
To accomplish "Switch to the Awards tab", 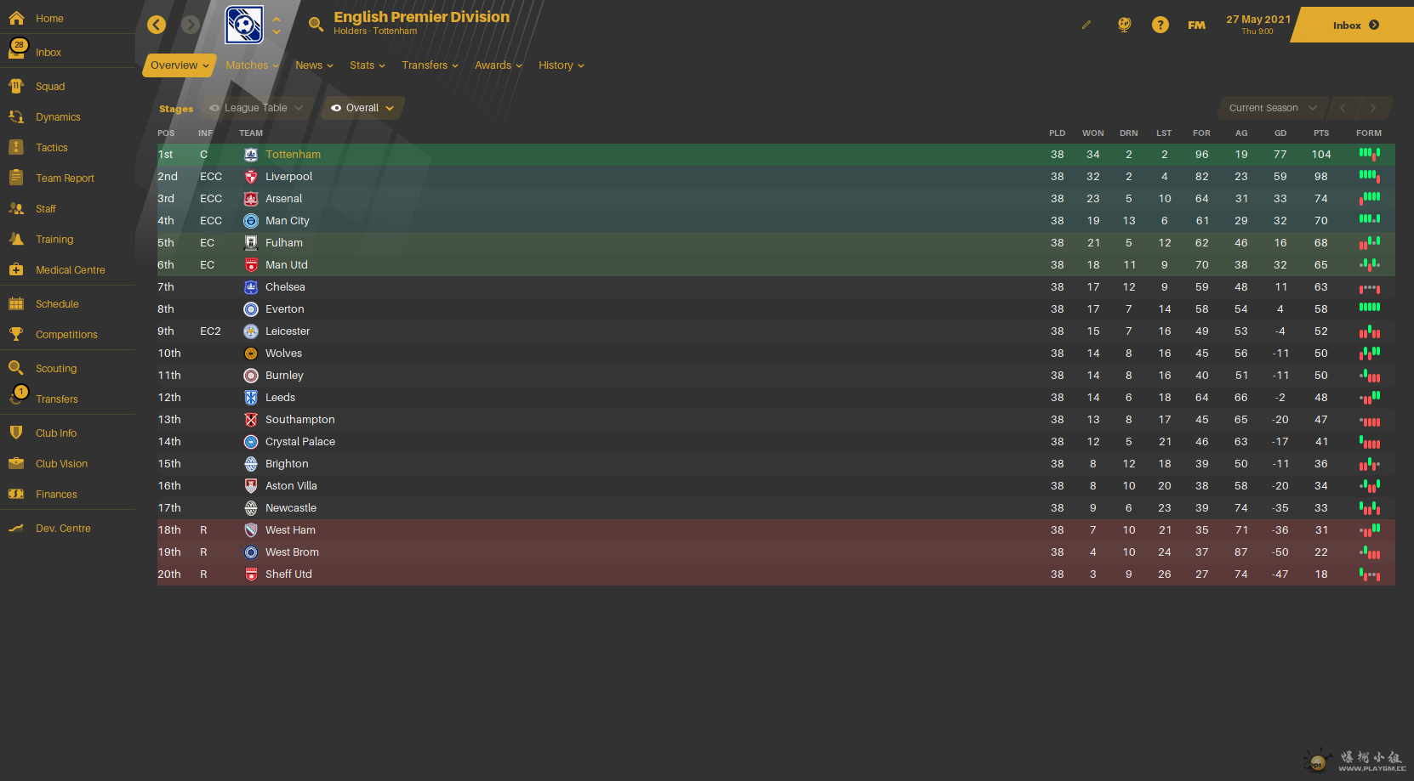I will [498, 65].
